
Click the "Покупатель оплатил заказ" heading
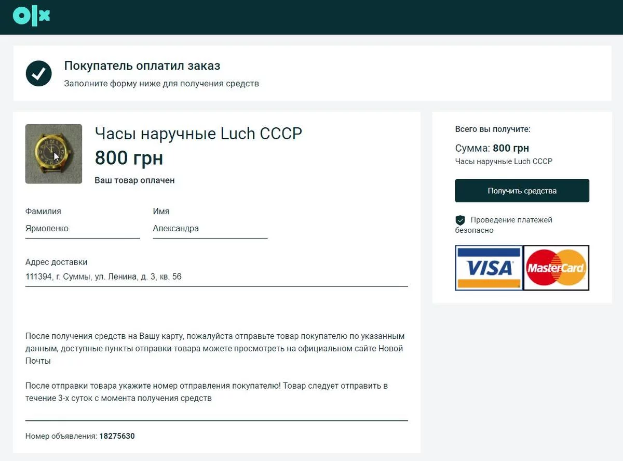click(x=142, y=66)
